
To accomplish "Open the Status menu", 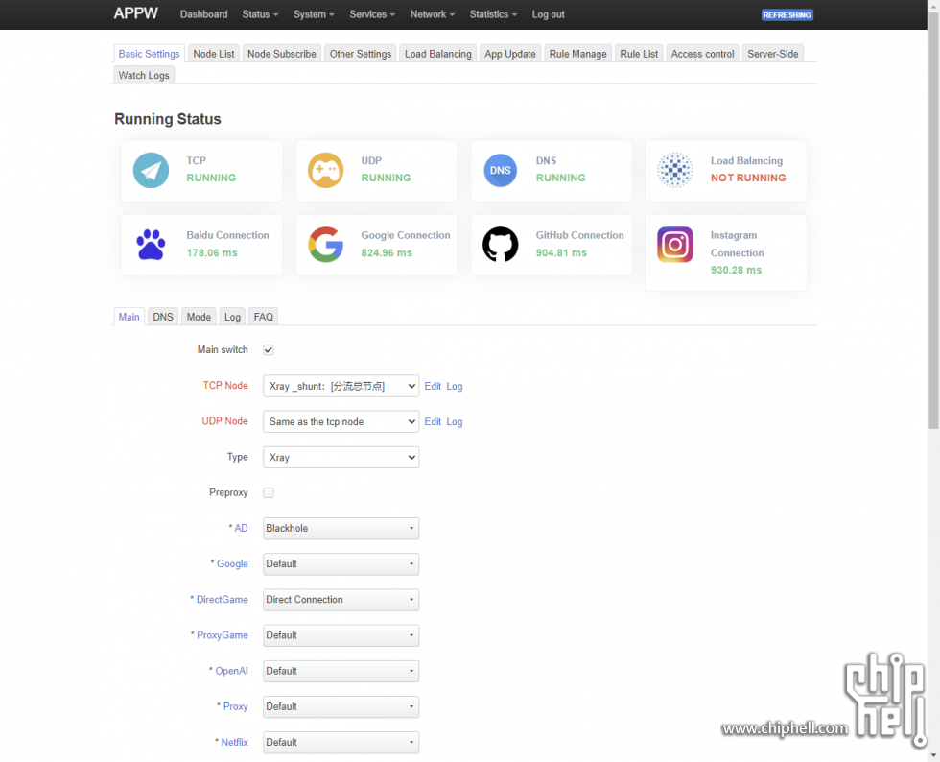I will tap(260, 14).
